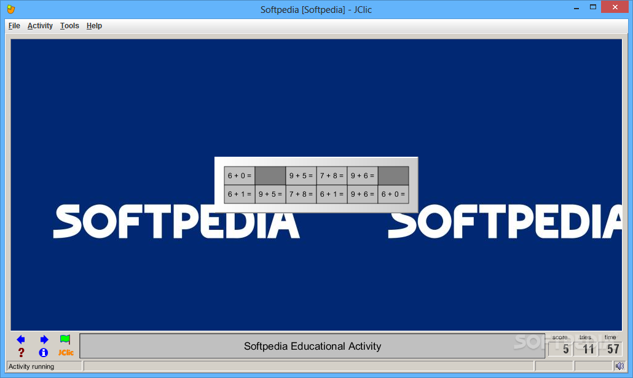Advance to the next activity with the right arrow

pyautogui.click(x=44, y=340)
